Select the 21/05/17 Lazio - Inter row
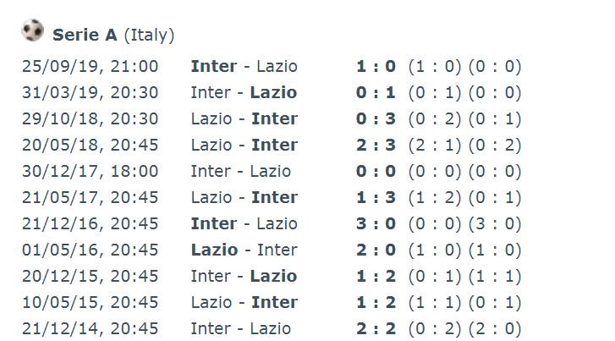The image size is (615, 341). tap(272, 197)
